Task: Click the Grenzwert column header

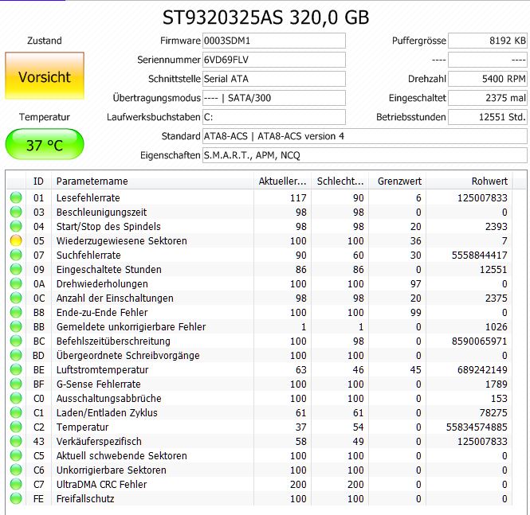Action: coord(398,181)
